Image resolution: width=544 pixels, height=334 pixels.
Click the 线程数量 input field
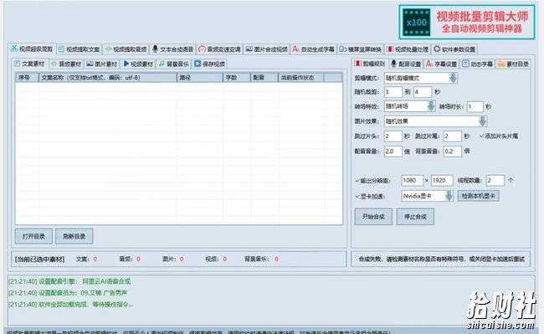[495, 180]
